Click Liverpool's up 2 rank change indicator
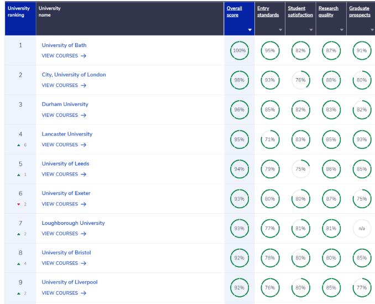 coord(22,293)
